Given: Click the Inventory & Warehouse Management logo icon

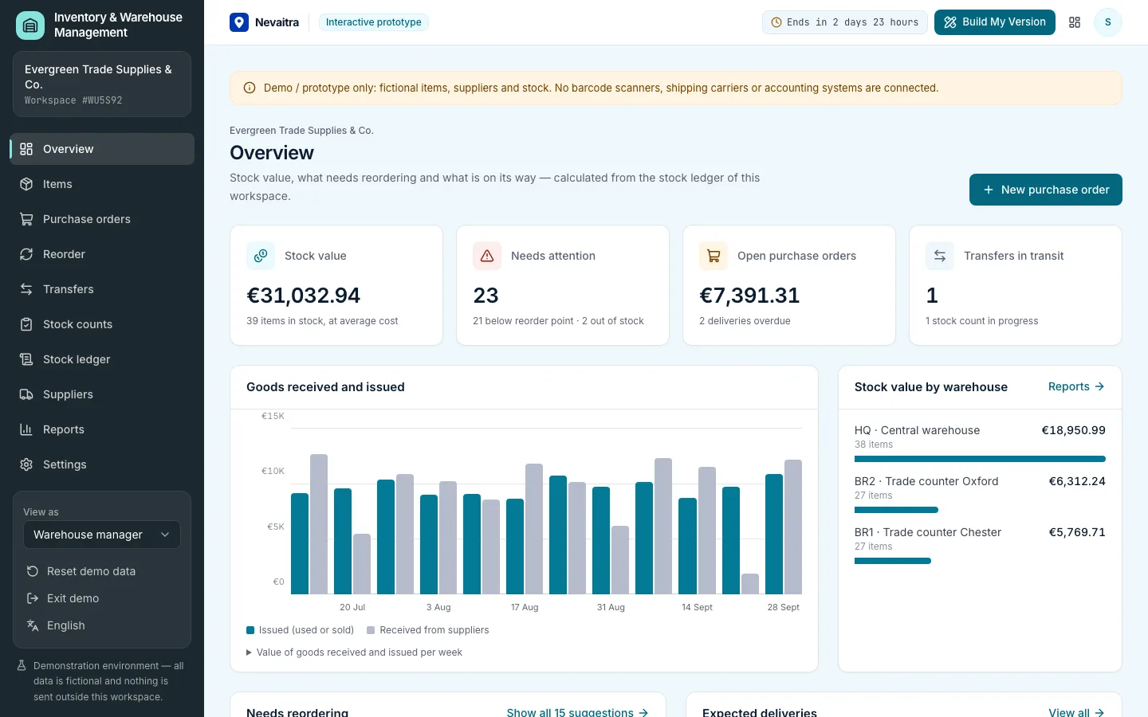Looking at the screenshot, I should tap(30, 25).
